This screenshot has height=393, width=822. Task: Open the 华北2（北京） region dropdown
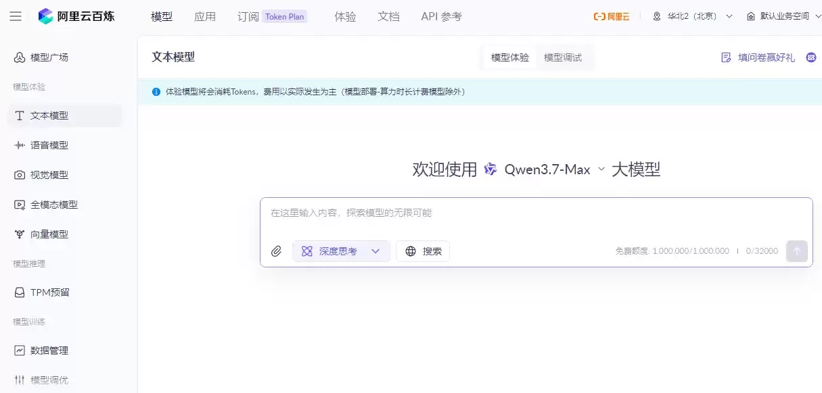(693, 16)
